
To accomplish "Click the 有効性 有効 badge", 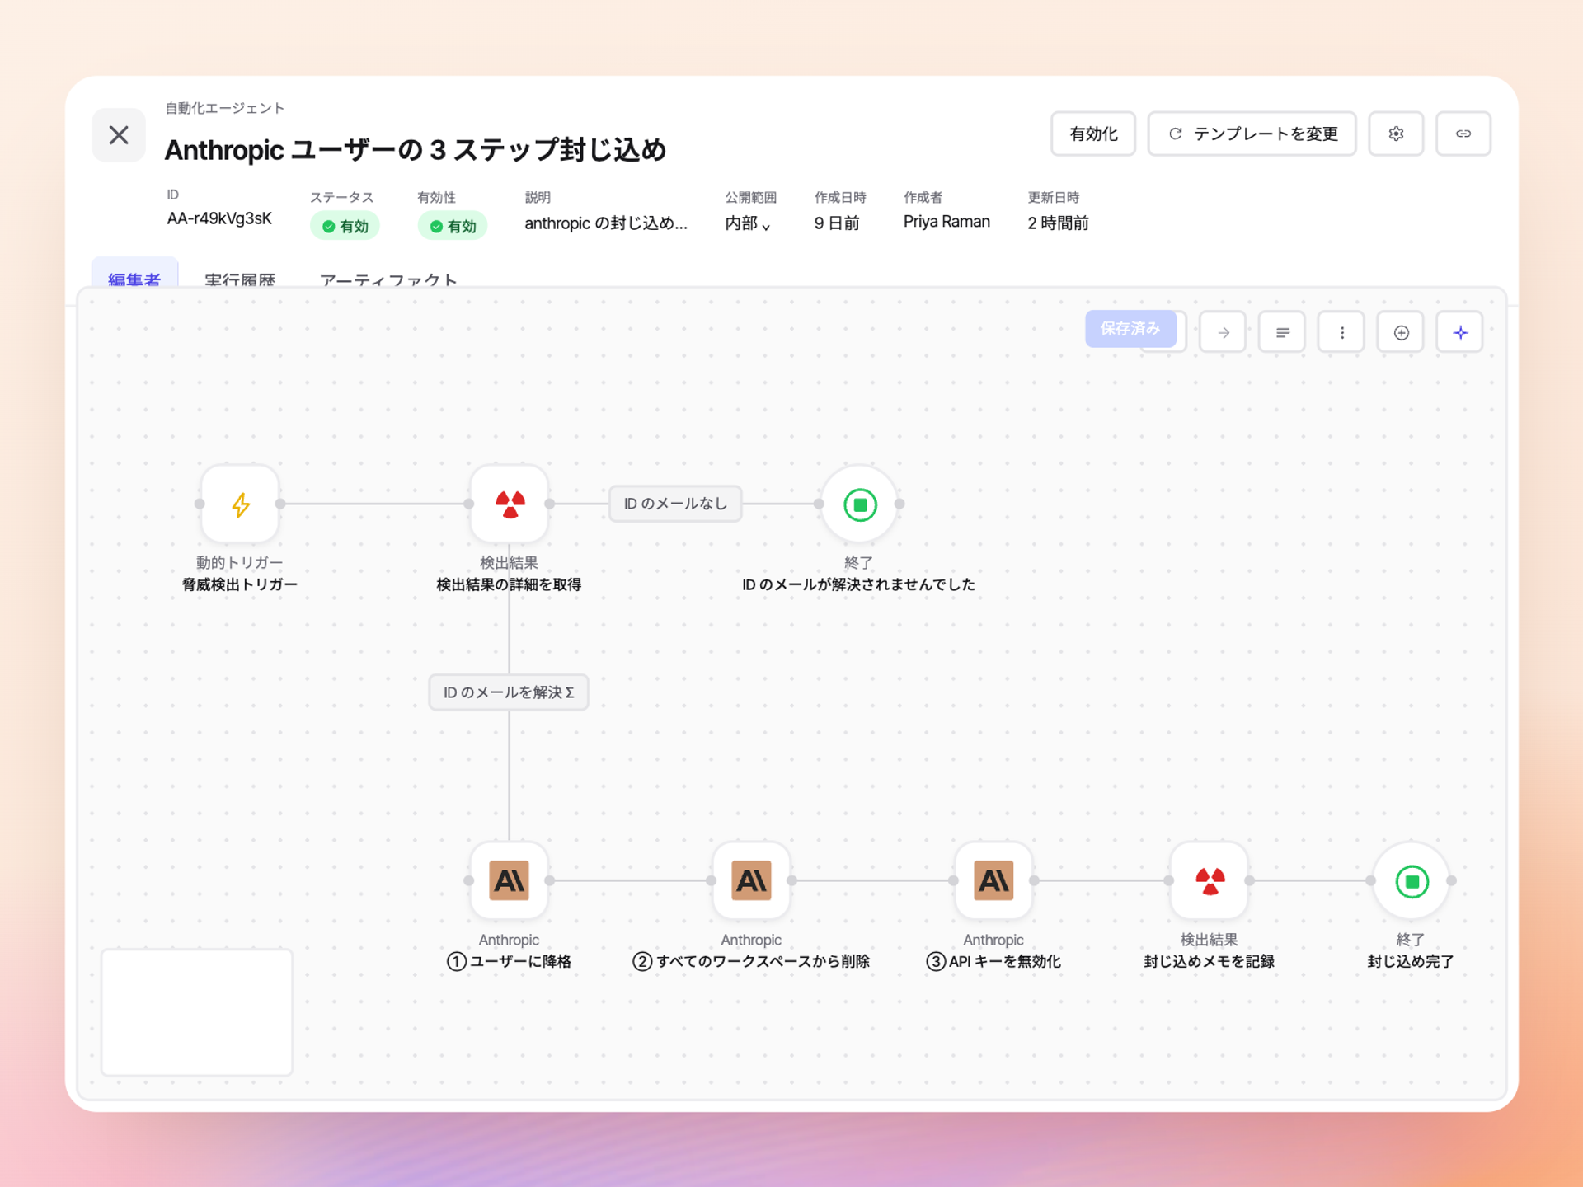I will point(453,226).
